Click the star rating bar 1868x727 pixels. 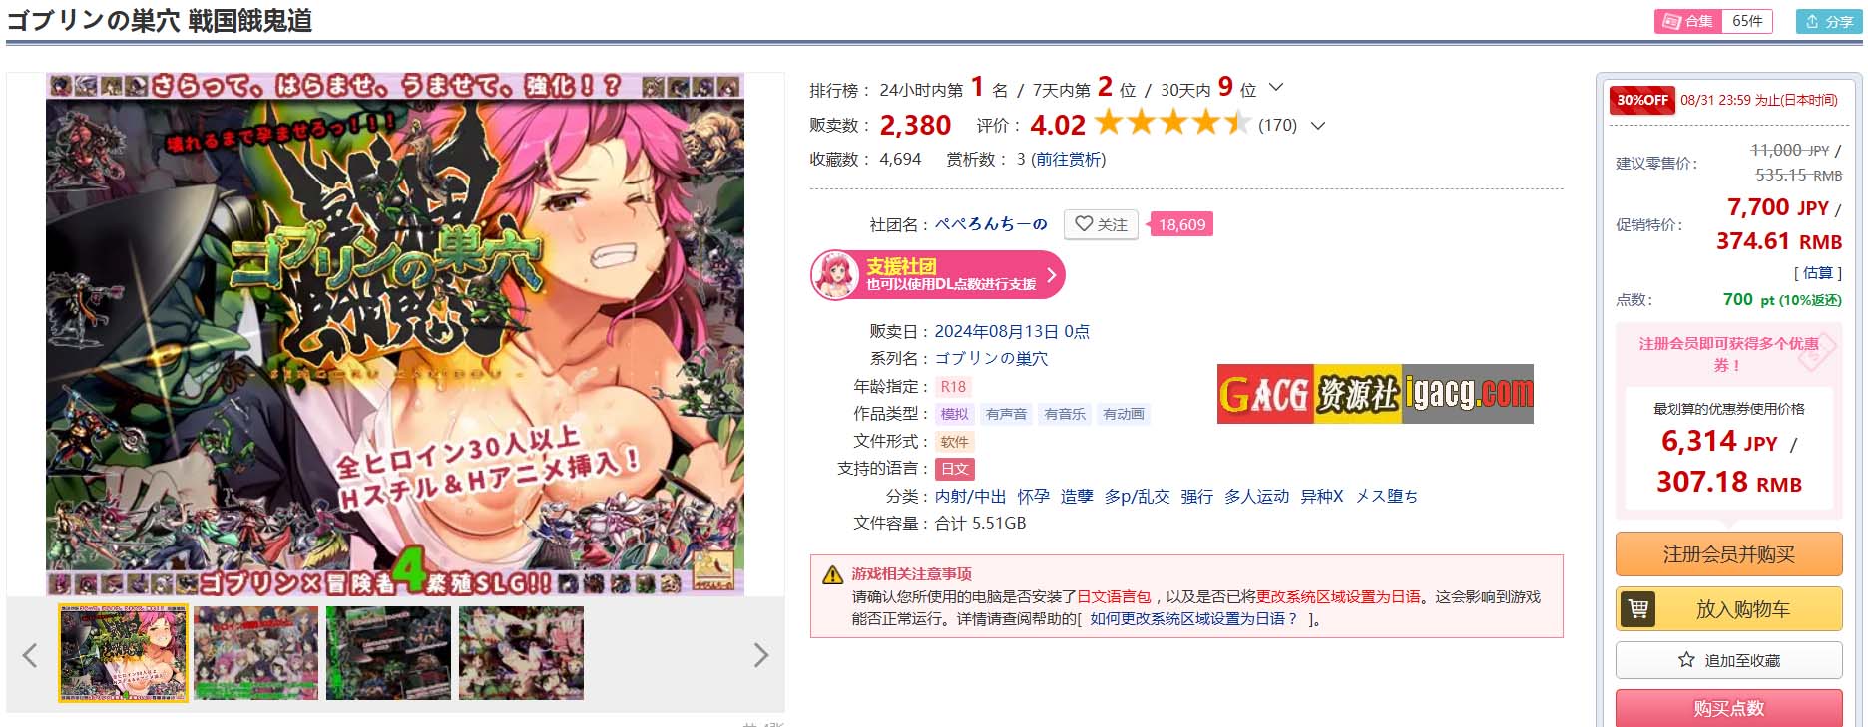pos(1172,124)
